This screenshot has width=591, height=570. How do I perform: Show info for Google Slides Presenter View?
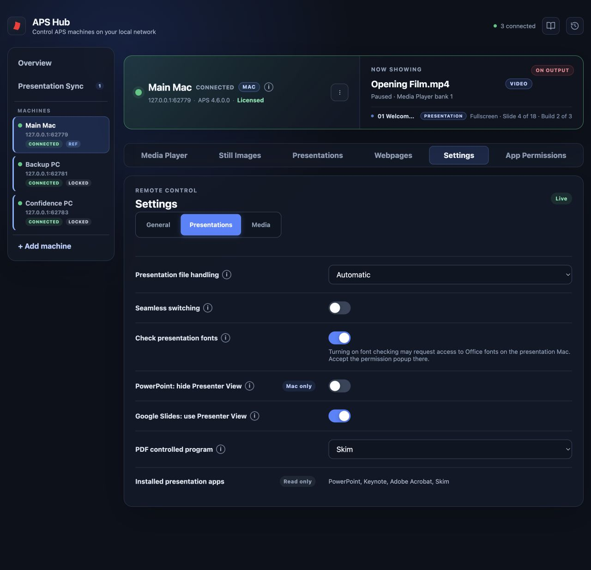pos(254,416)
